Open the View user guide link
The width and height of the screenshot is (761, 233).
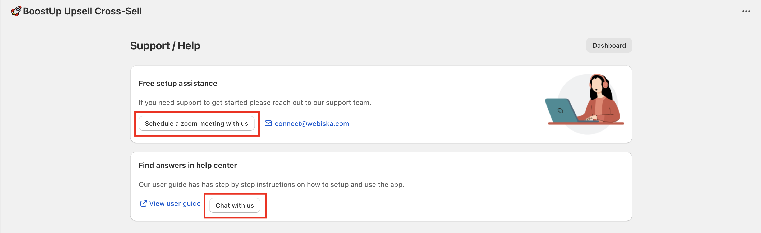(175, 203)
